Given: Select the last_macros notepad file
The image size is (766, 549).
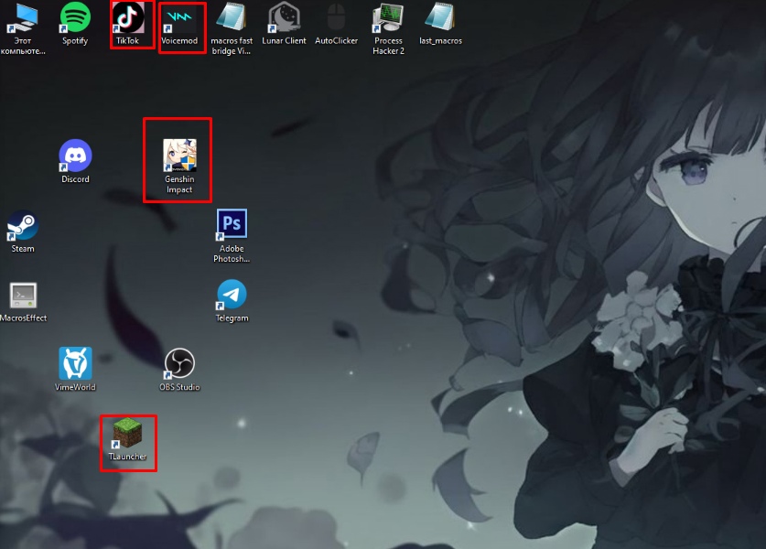Looking at the screenshot, I should [x=440, y=17].
